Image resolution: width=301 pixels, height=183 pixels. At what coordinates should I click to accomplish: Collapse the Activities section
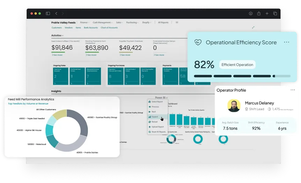pyautogui.click(x=57, y=35)
